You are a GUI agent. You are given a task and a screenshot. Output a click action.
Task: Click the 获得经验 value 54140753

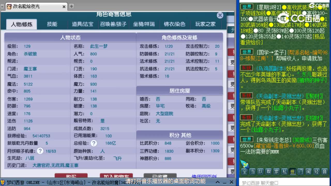click(41, 136)
